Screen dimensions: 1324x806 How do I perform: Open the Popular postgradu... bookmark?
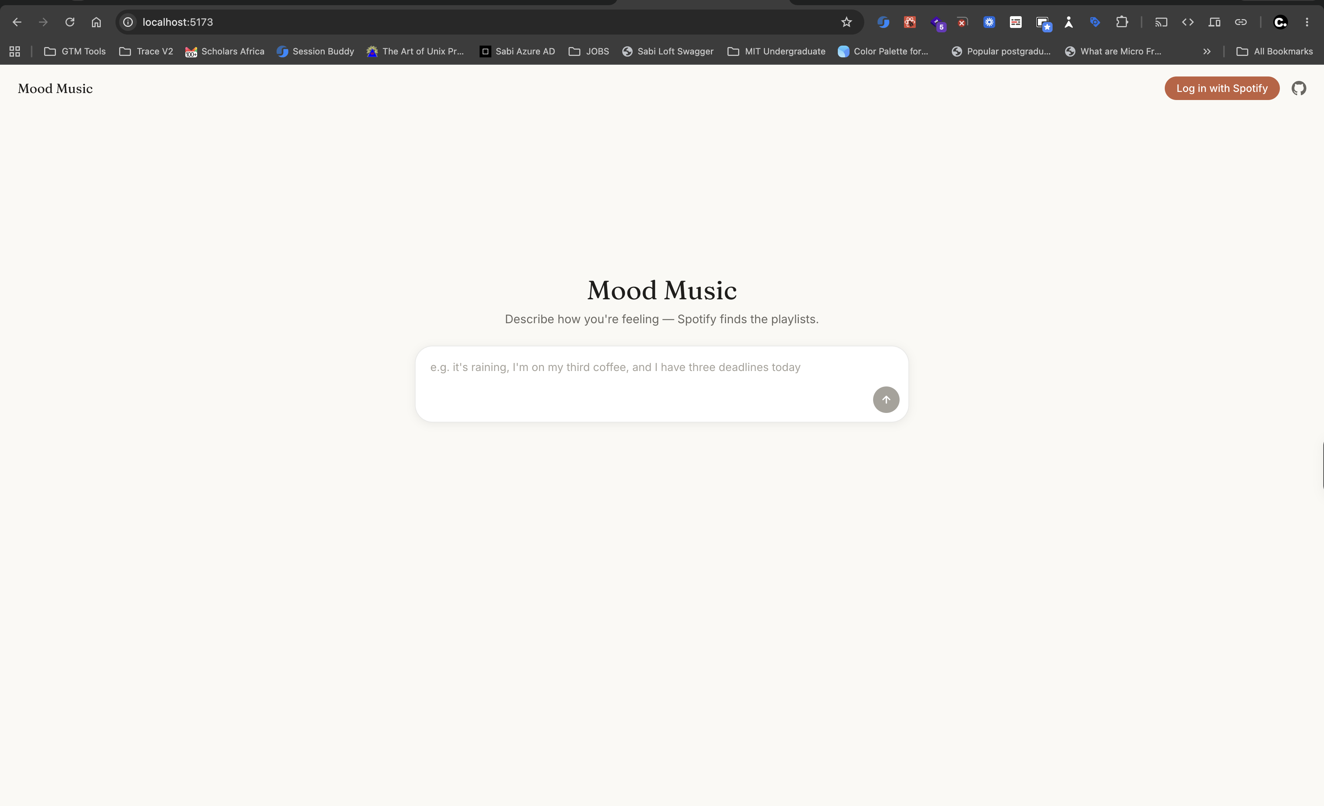(1001, 51)
